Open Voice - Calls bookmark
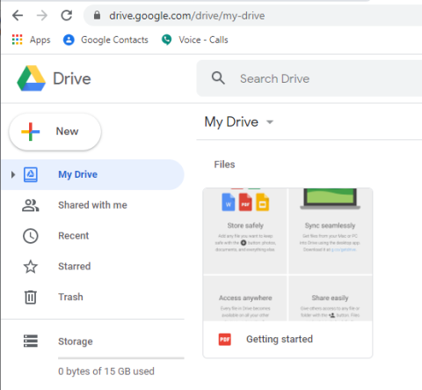Viewport: 422px width, 390px height. (194, 40)
